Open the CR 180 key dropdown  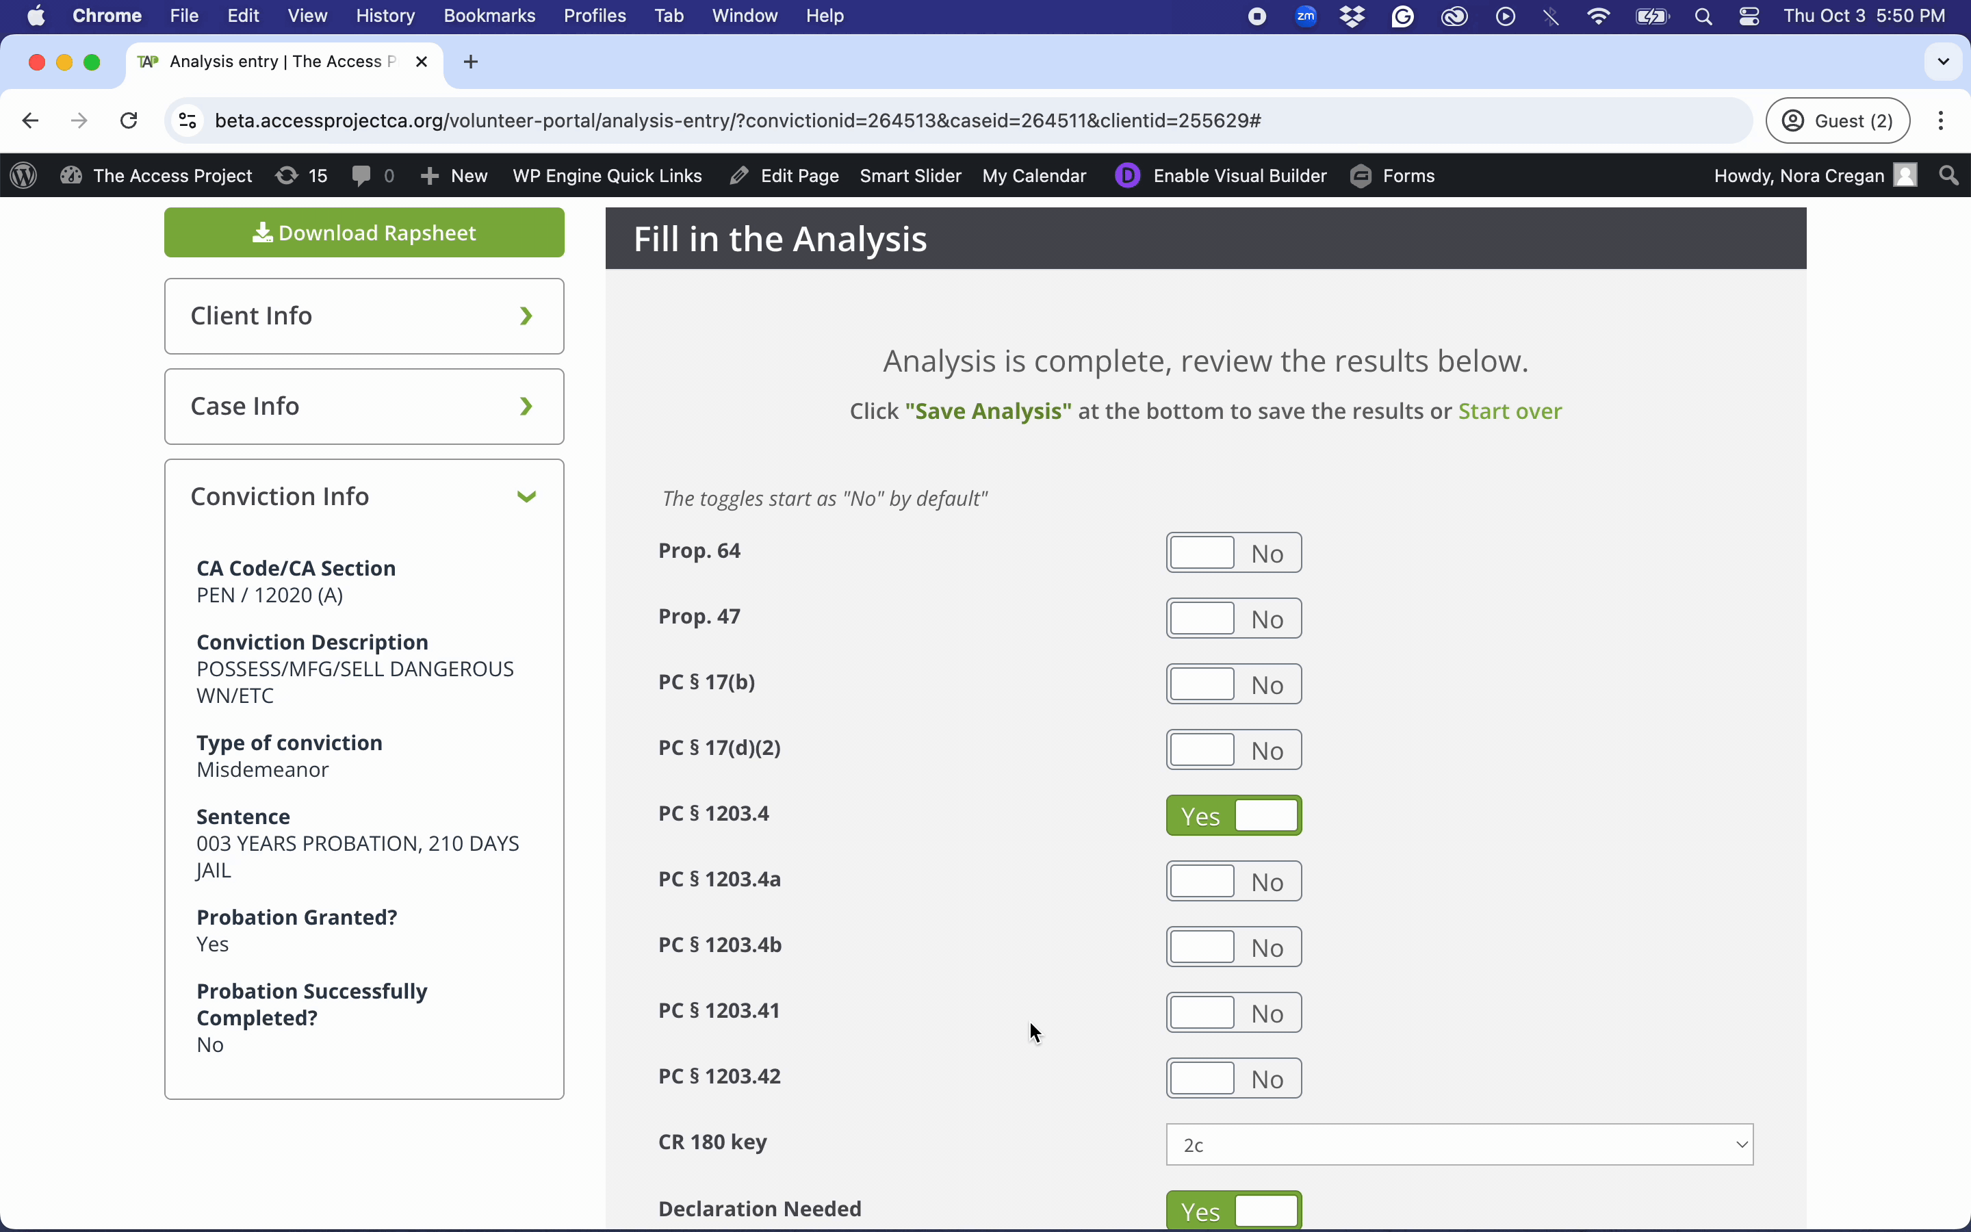point(1460,1145)
